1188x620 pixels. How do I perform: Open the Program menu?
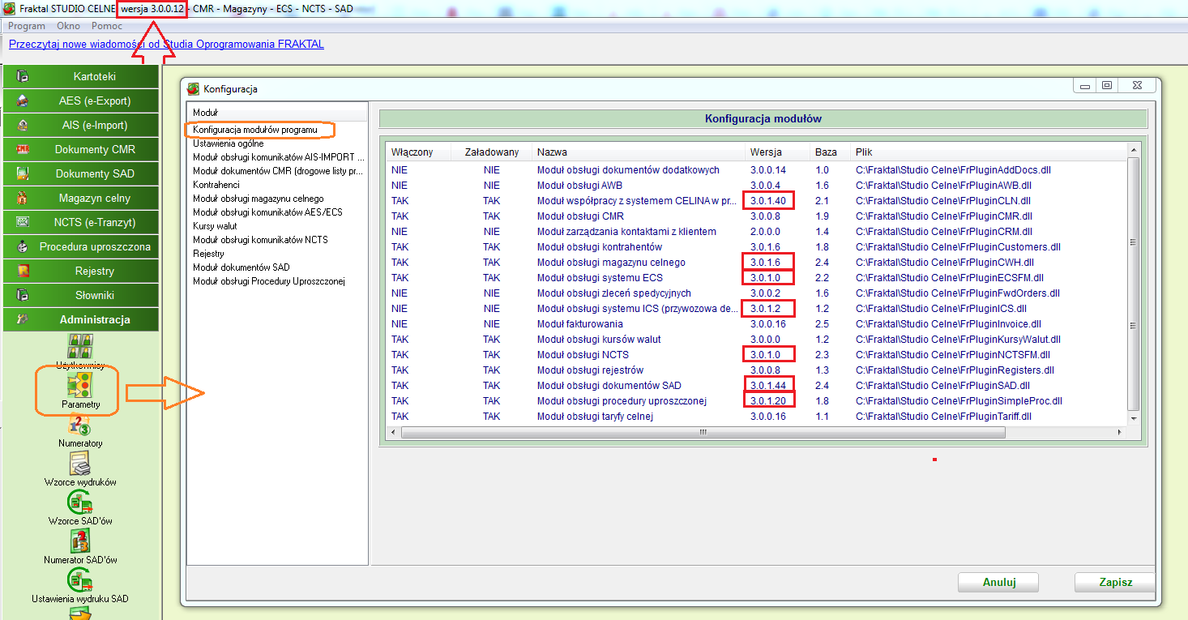tap(27, 26)
